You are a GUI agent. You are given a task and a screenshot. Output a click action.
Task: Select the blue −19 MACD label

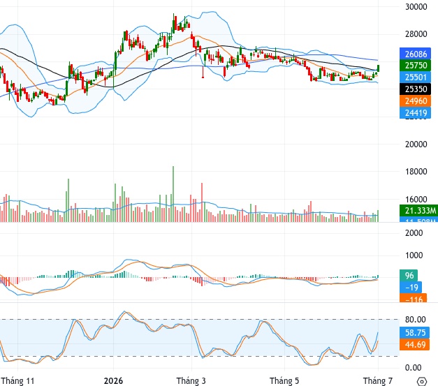[411, 288]
